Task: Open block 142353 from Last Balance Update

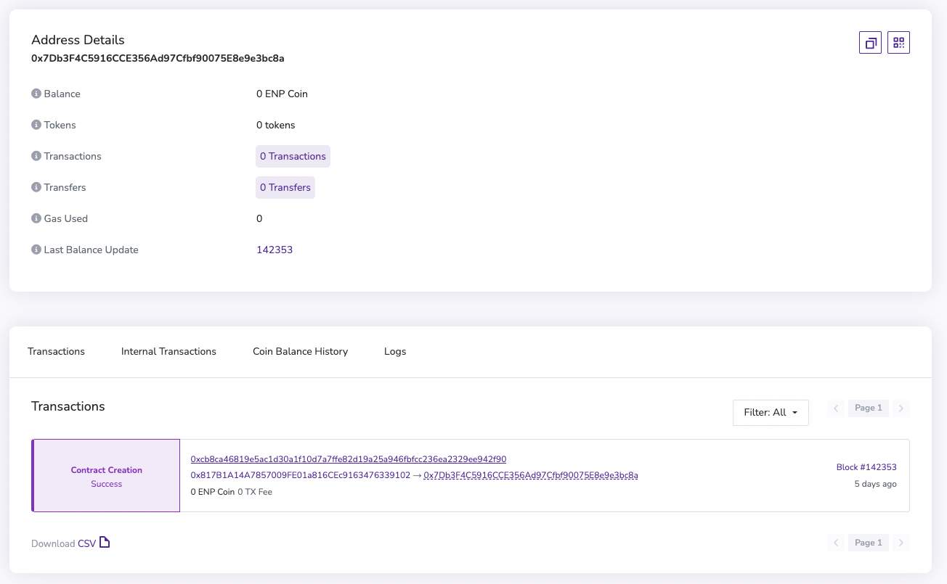Action: (275, 249)
